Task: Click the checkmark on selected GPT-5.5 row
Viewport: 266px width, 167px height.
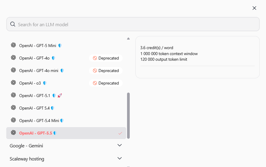Action: coord(120,133)
